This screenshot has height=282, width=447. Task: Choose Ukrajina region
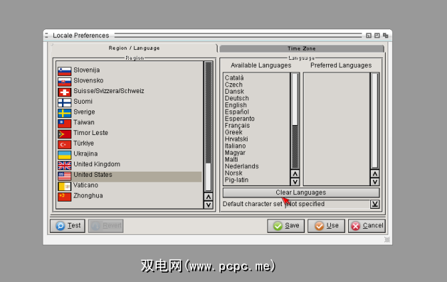tap(85, 154)
